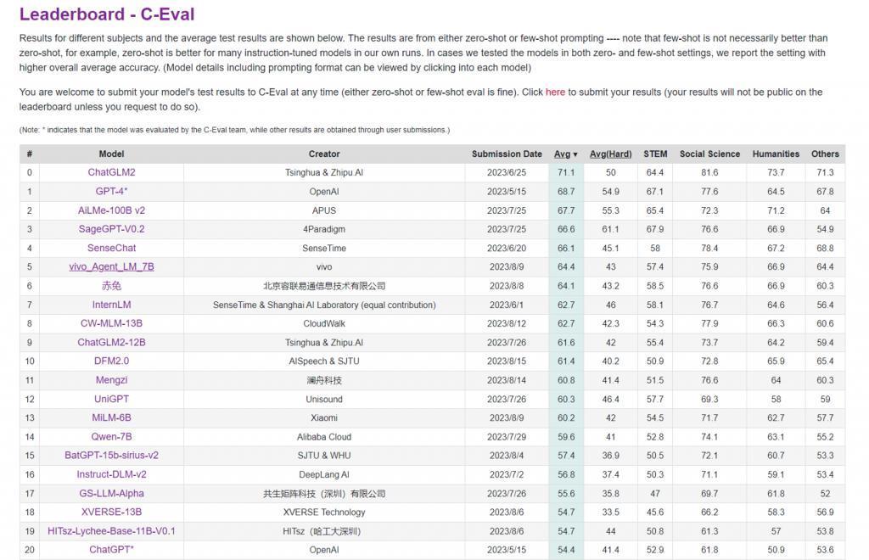Sort by Avg(Hard) column header
The image size is (869, 560).
611,154
